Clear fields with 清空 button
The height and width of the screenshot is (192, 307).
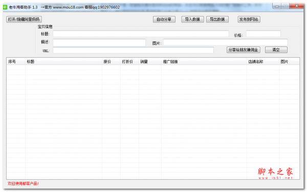(x=276, y=50)
